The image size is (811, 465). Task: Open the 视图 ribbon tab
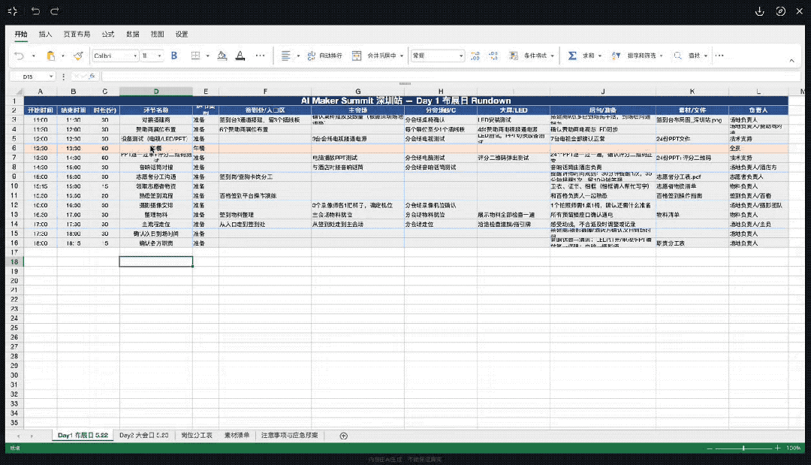(x=157, y=34)
